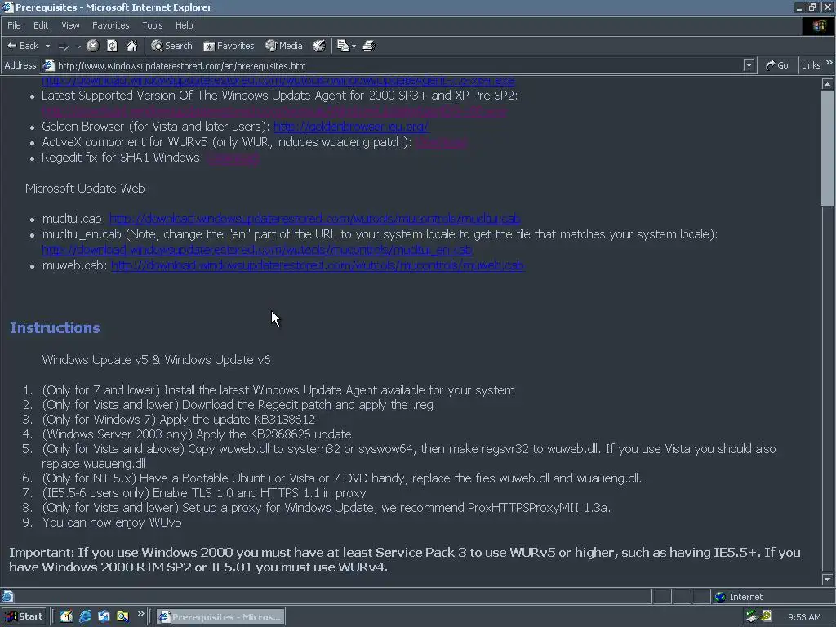Click the vertical scrollbar thumb
Screen dimensions: 836x627
click(x=828, y=148)
